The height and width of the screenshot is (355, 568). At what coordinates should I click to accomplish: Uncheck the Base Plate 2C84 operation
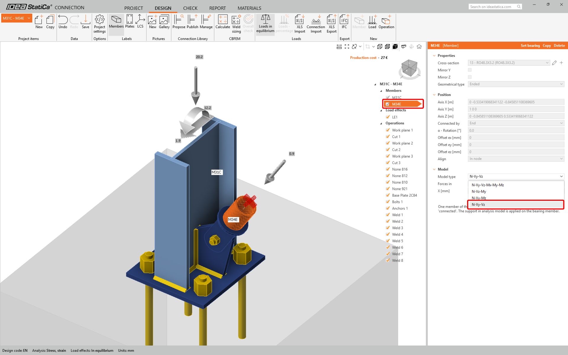point(388,195)
